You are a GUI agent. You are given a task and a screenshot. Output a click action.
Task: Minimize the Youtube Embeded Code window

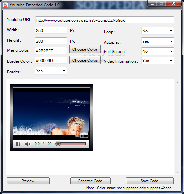(x=152, y=4)
